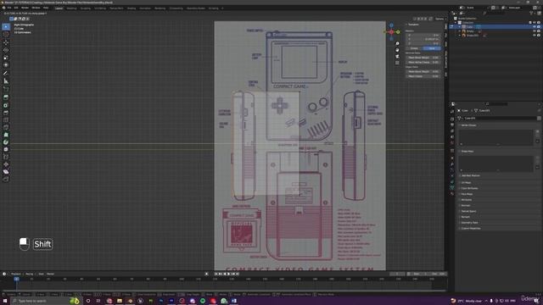The image size is (543, 305).
Task: Select the Edge Slide tool
Action: coord(6,157)
